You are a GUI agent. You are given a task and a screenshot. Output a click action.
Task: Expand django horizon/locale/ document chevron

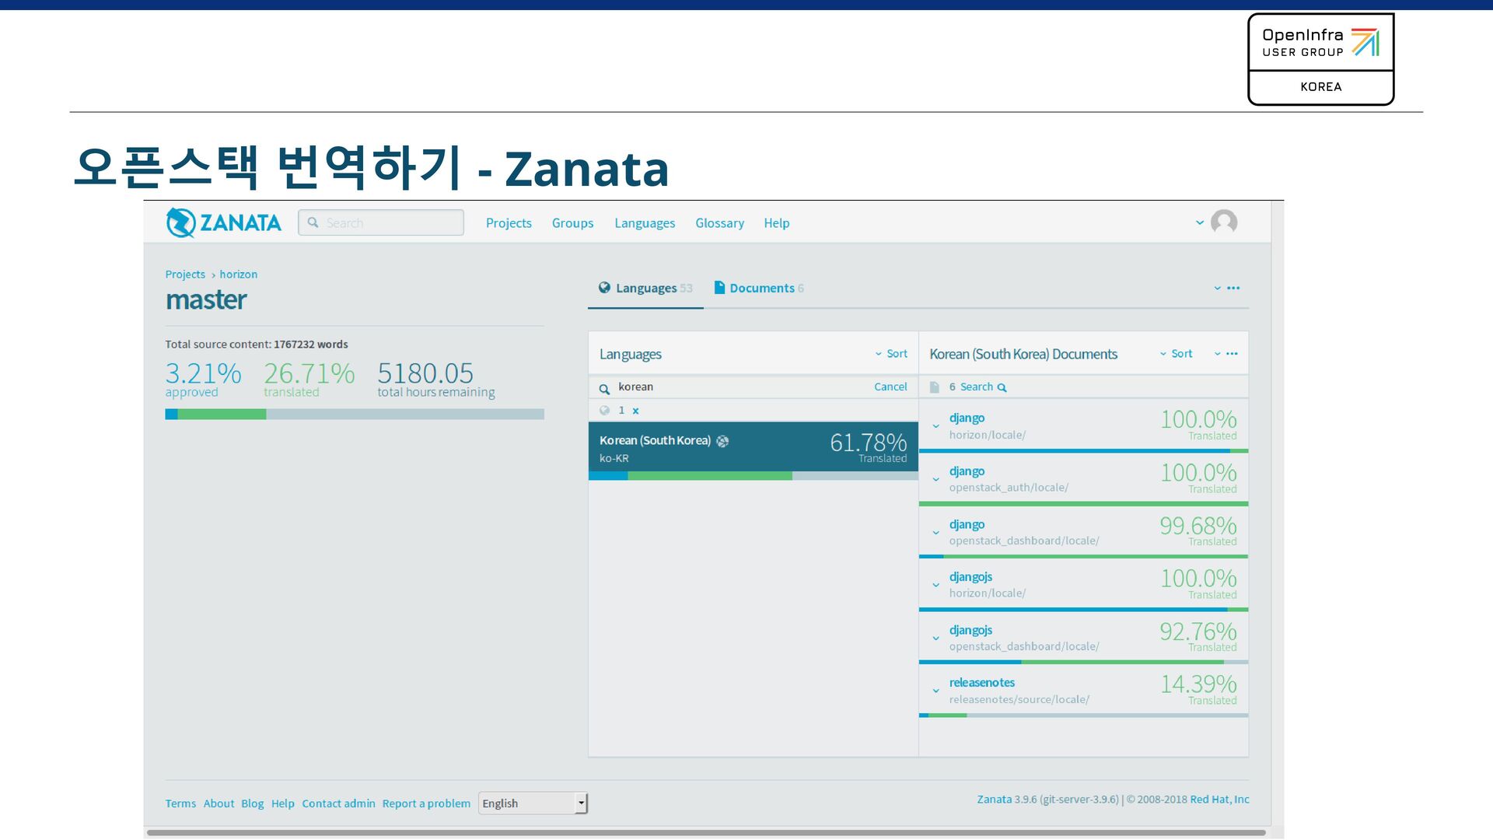tap(935, 426)
